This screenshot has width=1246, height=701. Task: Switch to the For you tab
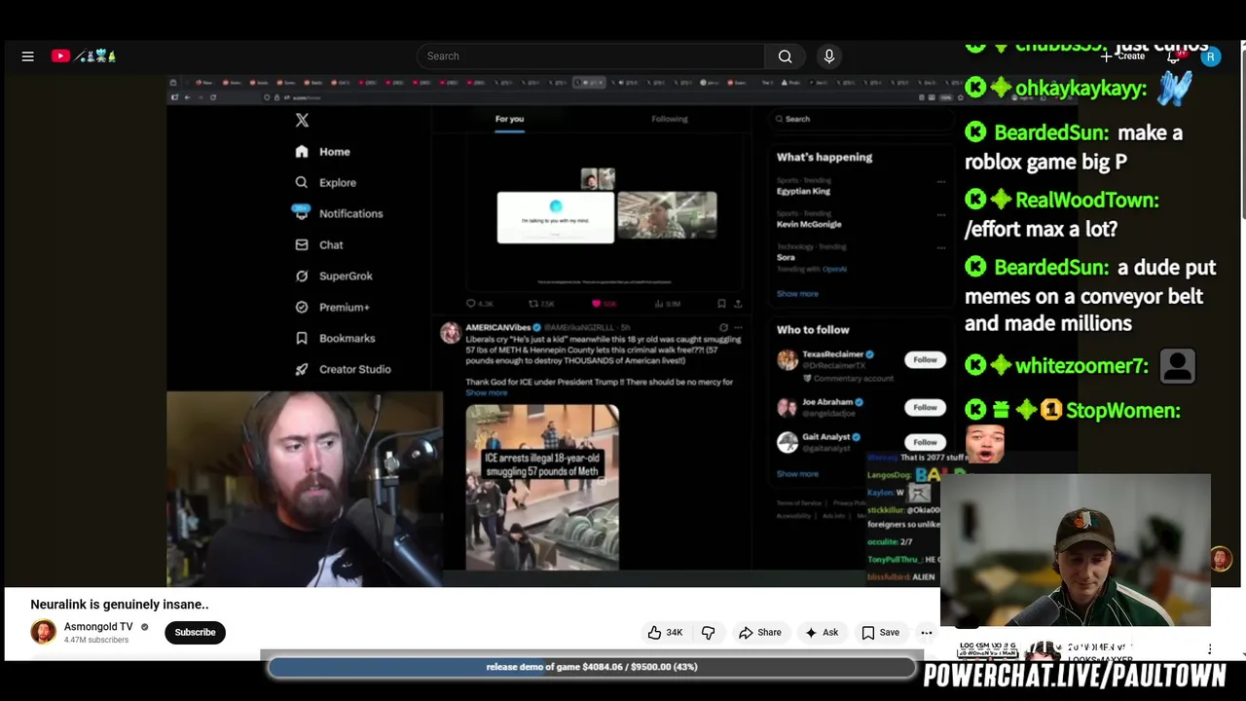pos(509,120)
